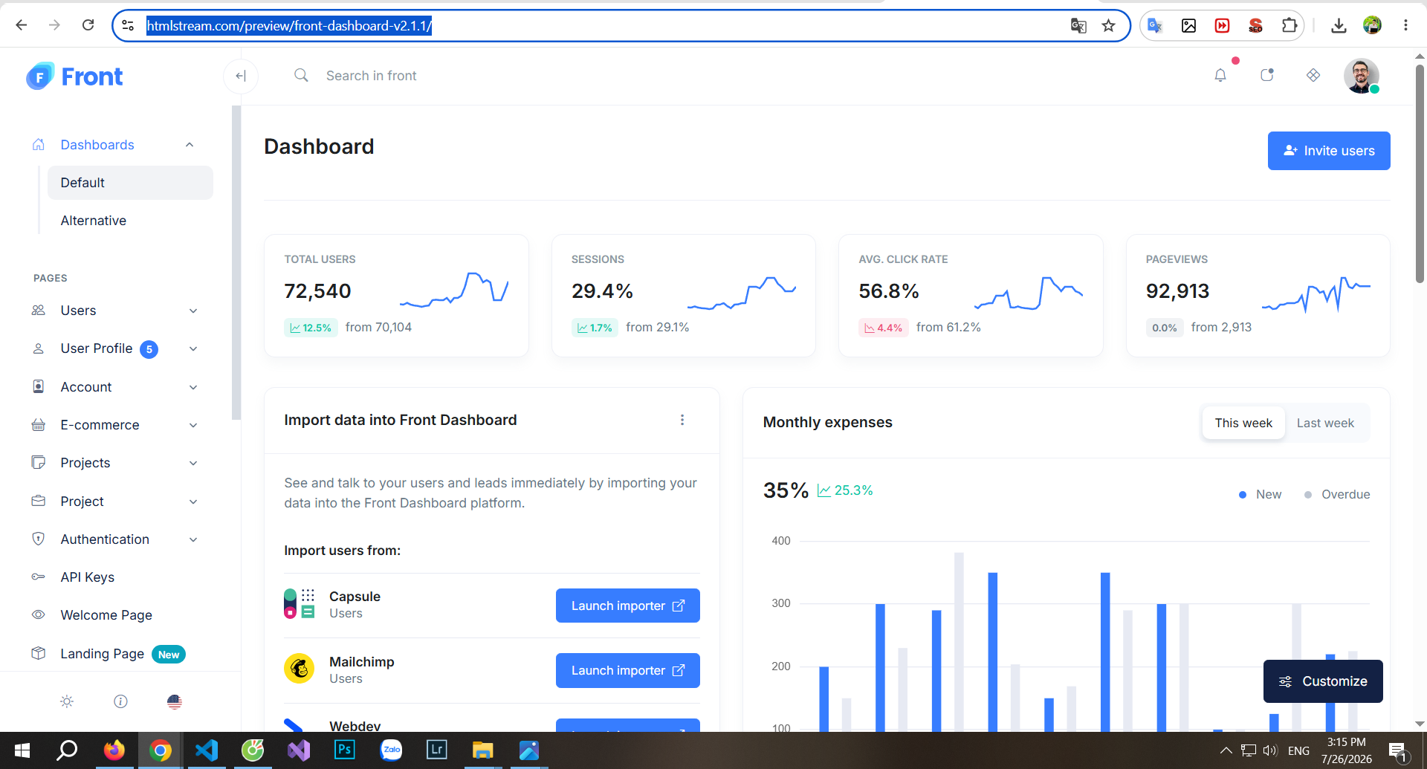Click the page vertical scrollbar
This screenshot has height=769, width=1427.
point(1420,175)
